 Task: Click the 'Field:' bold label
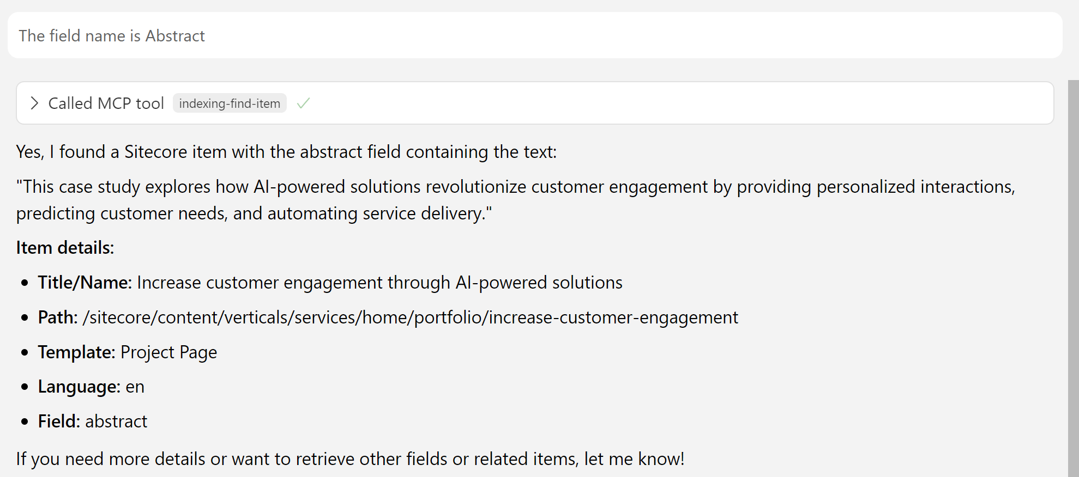[x=59, y=421]
